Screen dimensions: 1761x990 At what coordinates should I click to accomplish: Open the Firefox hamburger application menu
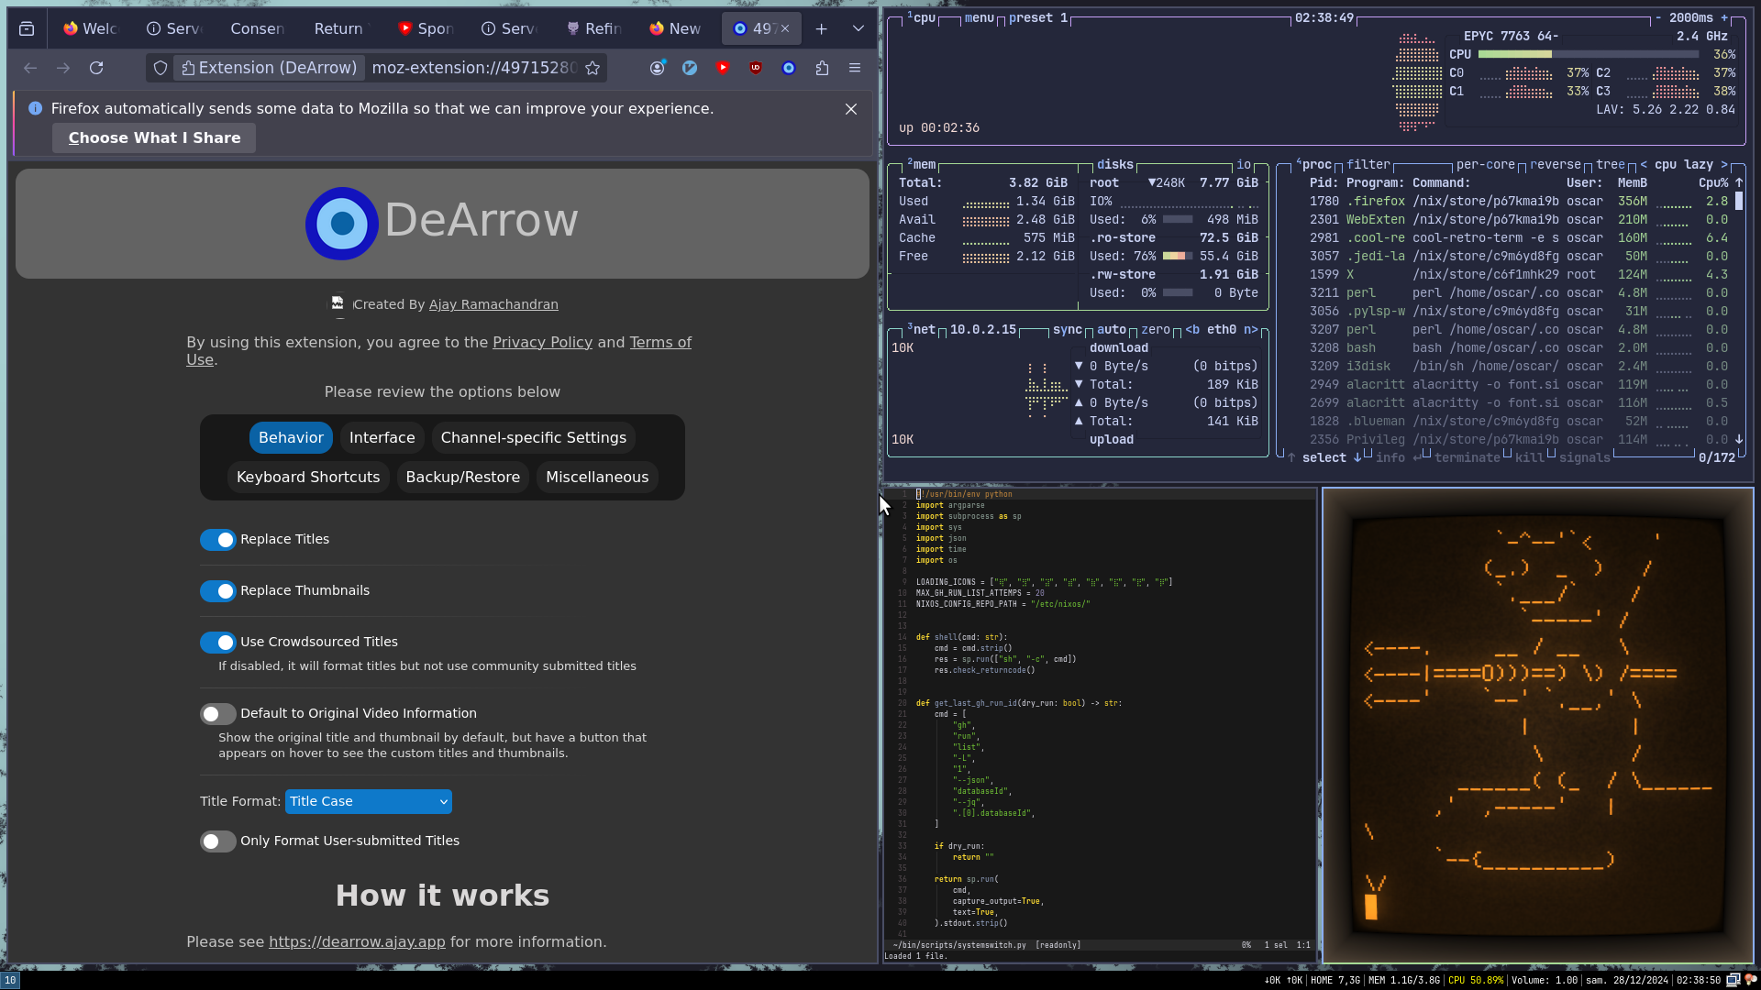pyautogui.click(x=855, y=68)
